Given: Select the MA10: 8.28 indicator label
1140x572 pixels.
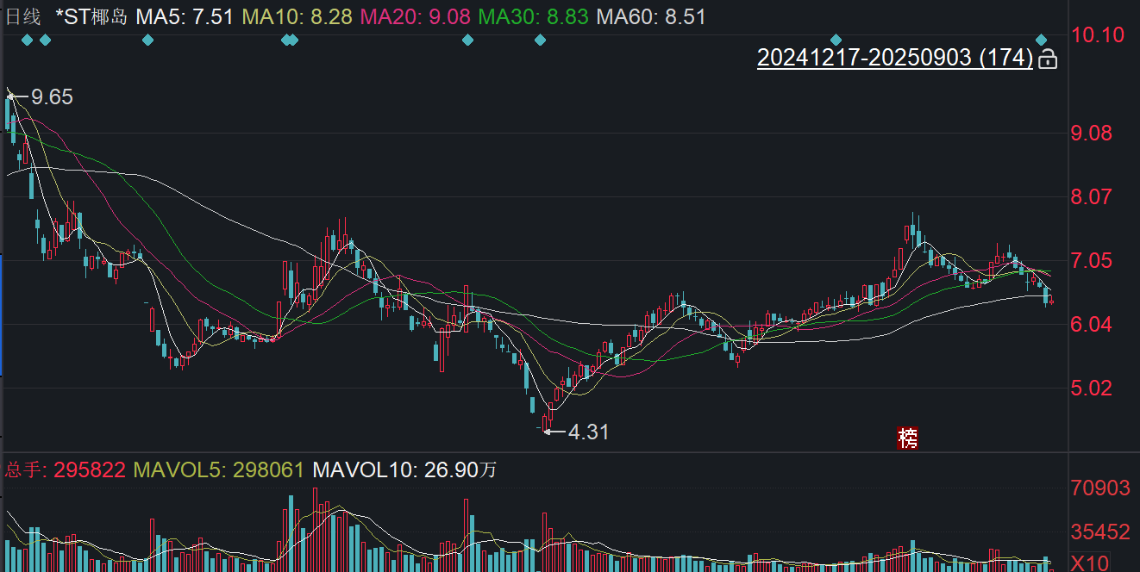Looking at the screenshot, I should pos(297,16).
